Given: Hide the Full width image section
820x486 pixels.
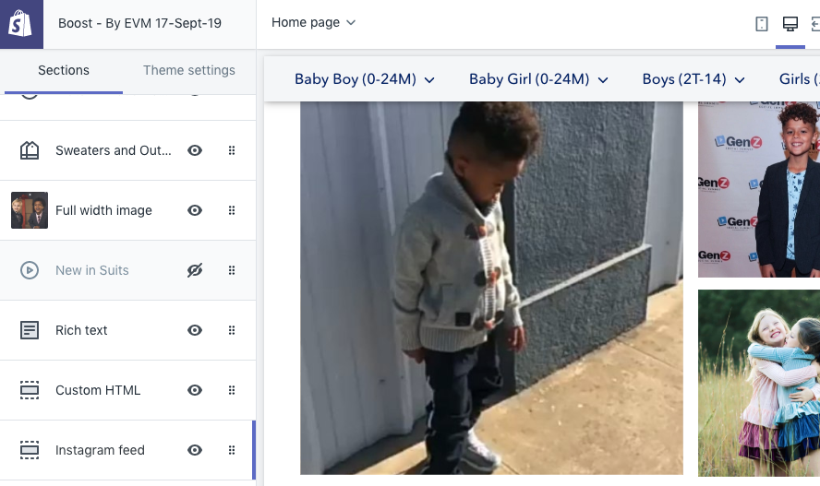Looking at the screenshot, I should 195,210.
